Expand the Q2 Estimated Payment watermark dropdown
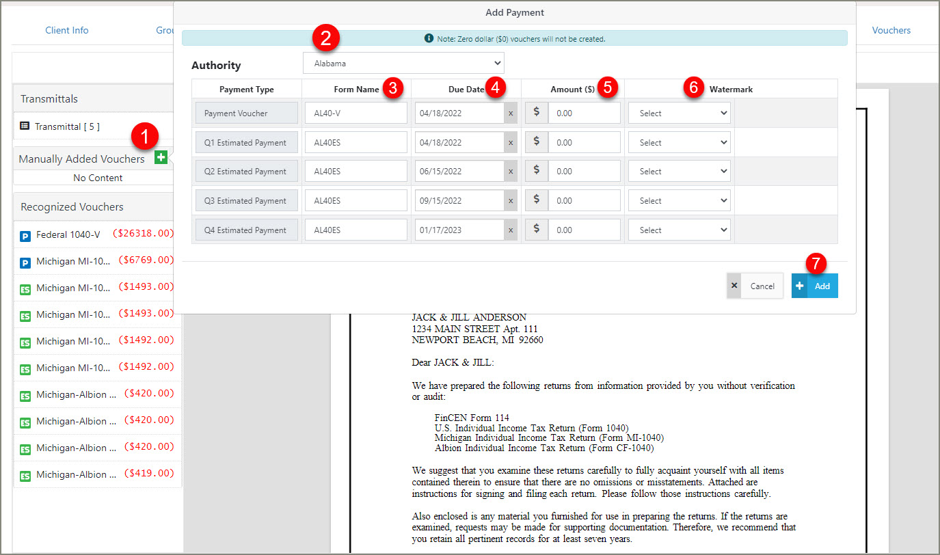This screenshot has height=555, width=940. 679,172
